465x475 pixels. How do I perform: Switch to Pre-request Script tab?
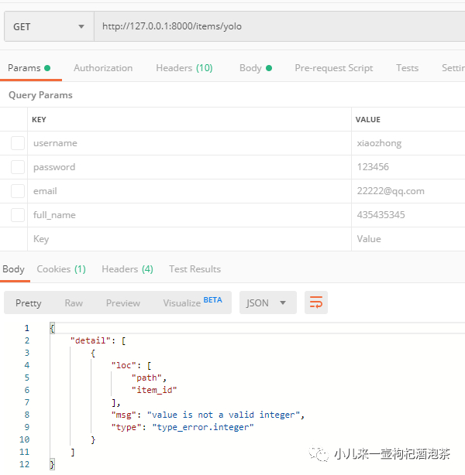333,68
